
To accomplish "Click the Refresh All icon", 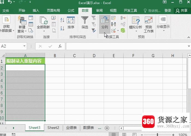I will pos(43,20).
